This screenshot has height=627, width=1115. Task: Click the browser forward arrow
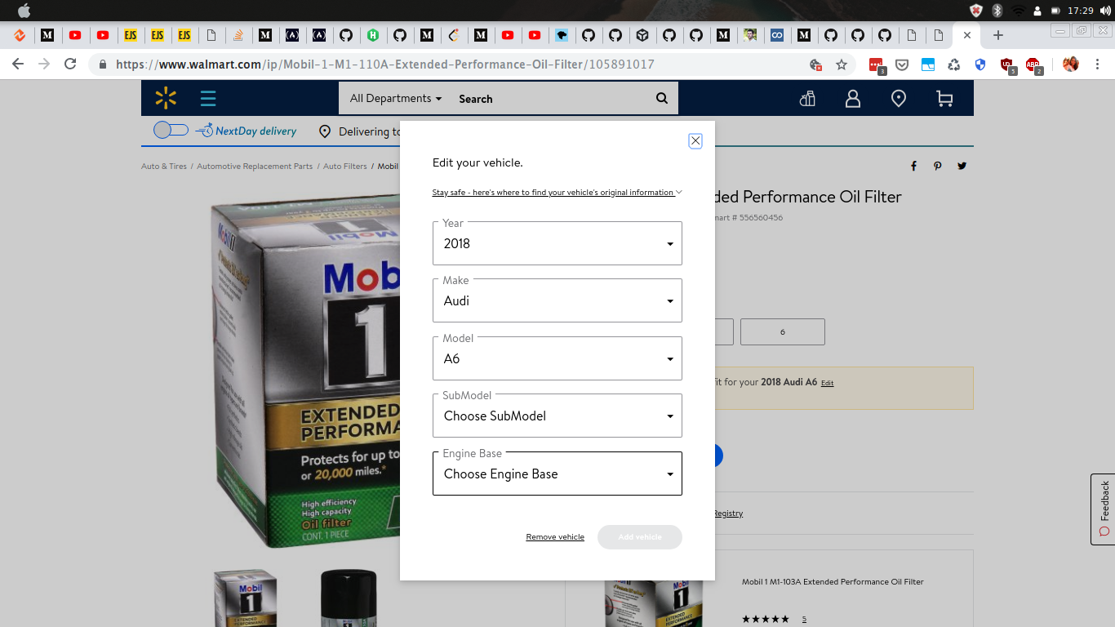(44, 64)
